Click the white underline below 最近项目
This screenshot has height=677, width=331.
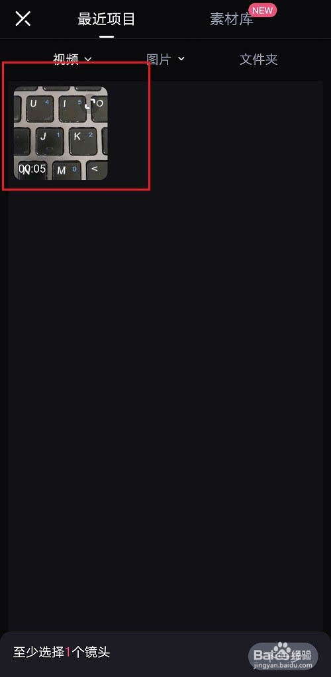[107, 36]
